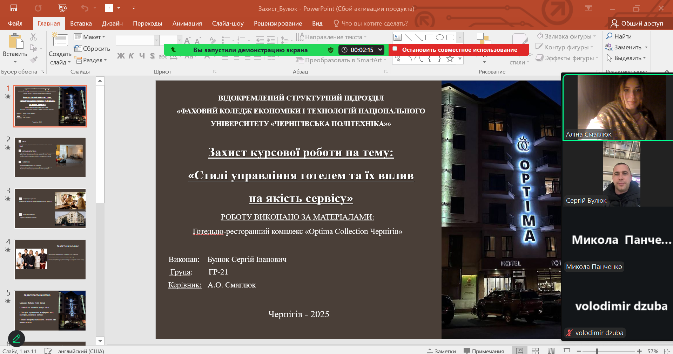Click the Cut scissors icon
673x354 pixels.
click(x=33, y=37)
